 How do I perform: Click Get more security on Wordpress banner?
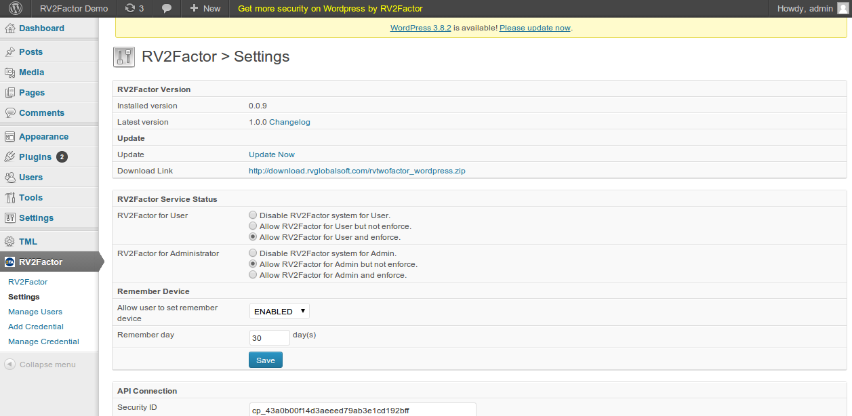(x=330, y=9)
